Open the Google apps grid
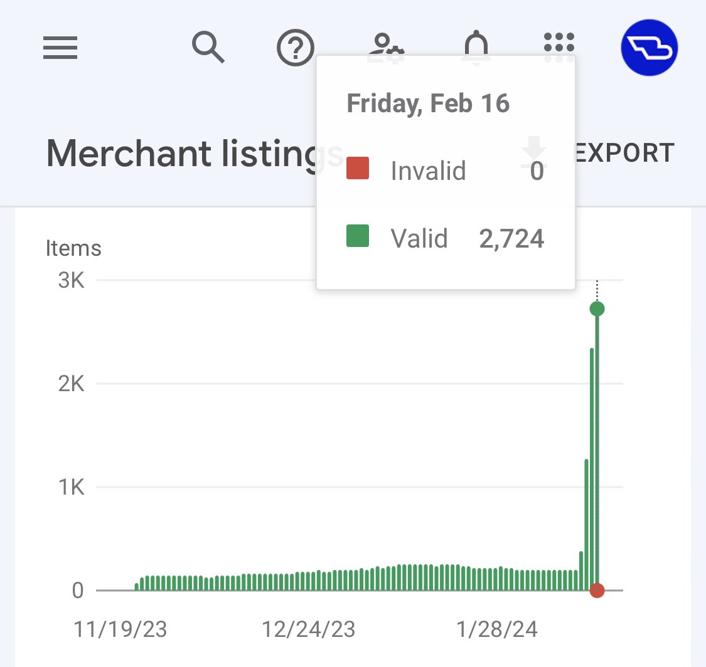This screenshot has height=667, width=706. coord(559,48)
